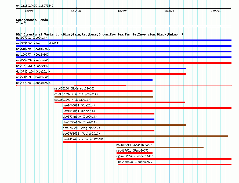Click the nsv438204 (McCarroll2006) label
This screenshot has height=183, width=239.
(74, 88)
